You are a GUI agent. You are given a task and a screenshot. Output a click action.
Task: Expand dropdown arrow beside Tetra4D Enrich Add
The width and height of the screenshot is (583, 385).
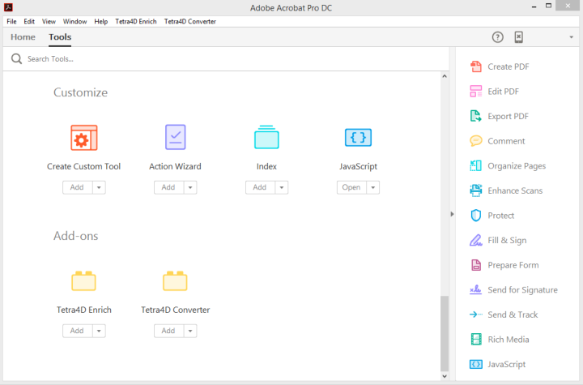[x=99, y=331]
